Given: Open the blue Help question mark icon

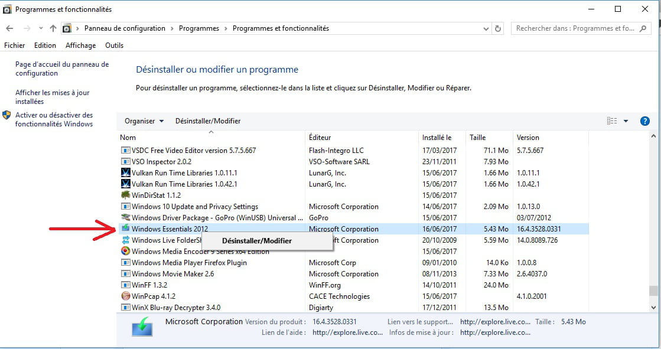Looking at the screenshot, I should (644, 122).
